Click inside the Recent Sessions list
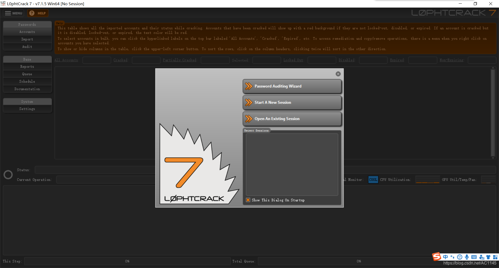 point(292,164)
